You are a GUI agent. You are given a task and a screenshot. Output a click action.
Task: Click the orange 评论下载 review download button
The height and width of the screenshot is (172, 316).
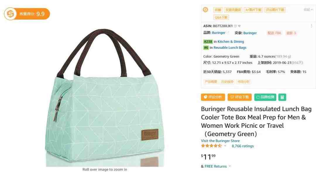(x=240, y=97)
